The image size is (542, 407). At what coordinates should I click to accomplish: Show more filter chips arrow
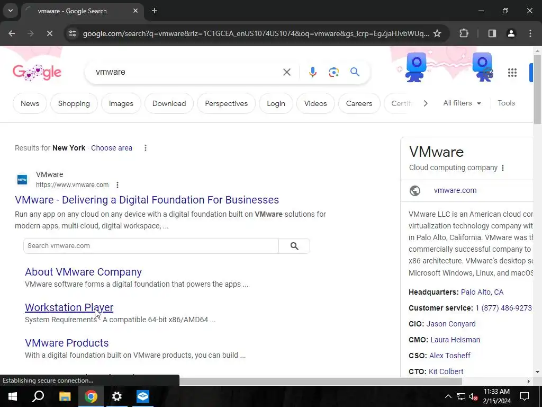[426, 103]
